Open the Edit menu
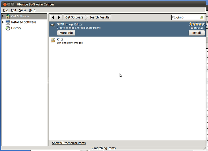 click(14, 10)
